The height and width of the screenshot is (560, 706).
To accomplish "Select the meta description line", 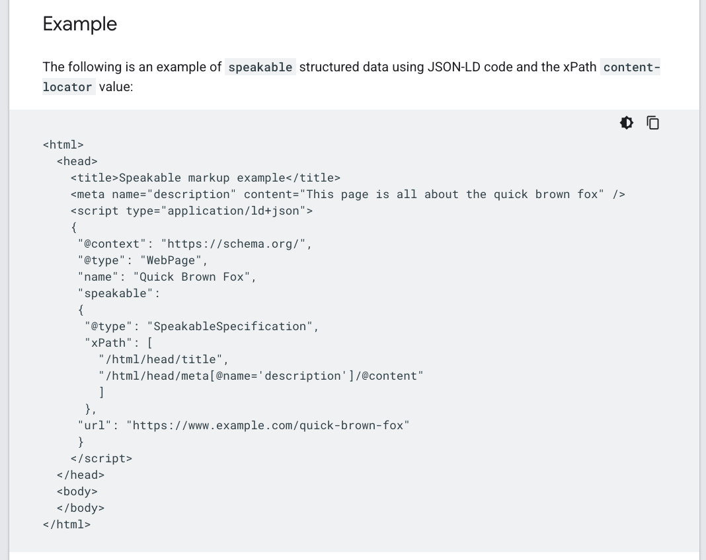I will [x=347, y=194].
